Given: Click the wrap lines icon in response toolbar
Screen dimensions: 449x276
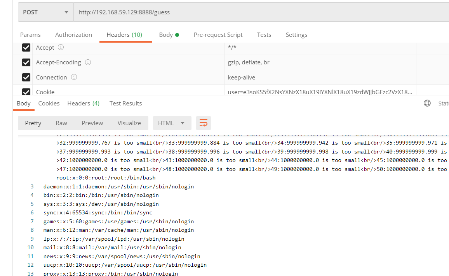Looking at the screenshot, I should (204, 123).
